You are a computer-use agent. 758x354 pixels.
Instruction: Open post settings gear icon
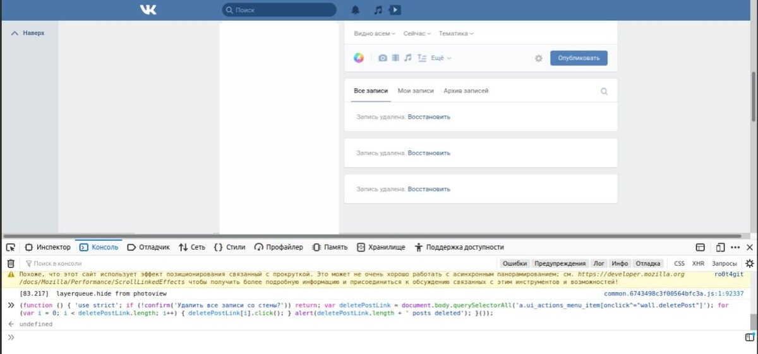(x=538, y=58)
